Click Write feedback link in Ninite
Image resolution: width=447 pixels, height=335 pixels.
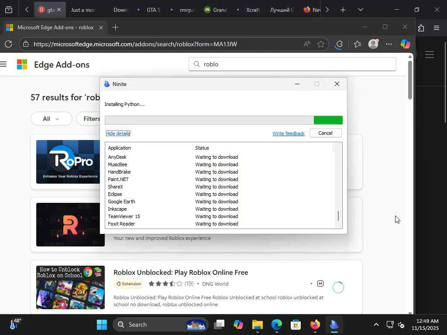288,133
